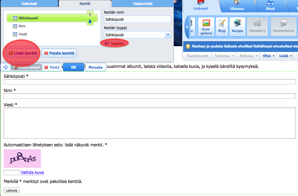Click the move handle crosshair icon

coord(6,67)
